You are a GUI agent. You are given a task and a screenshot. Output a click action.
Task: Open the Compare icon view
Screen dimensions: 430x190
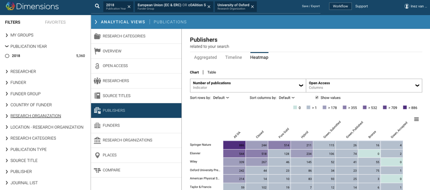97,170
